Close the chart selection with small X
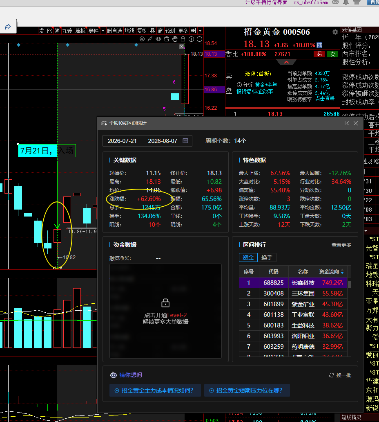This screenshot has width=379, height=422. coord(182,47)
